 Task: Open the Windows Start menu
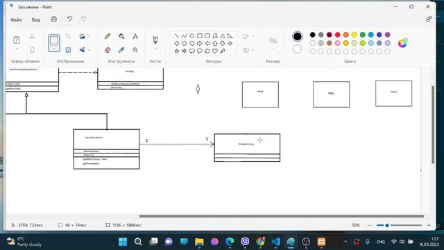123,242
